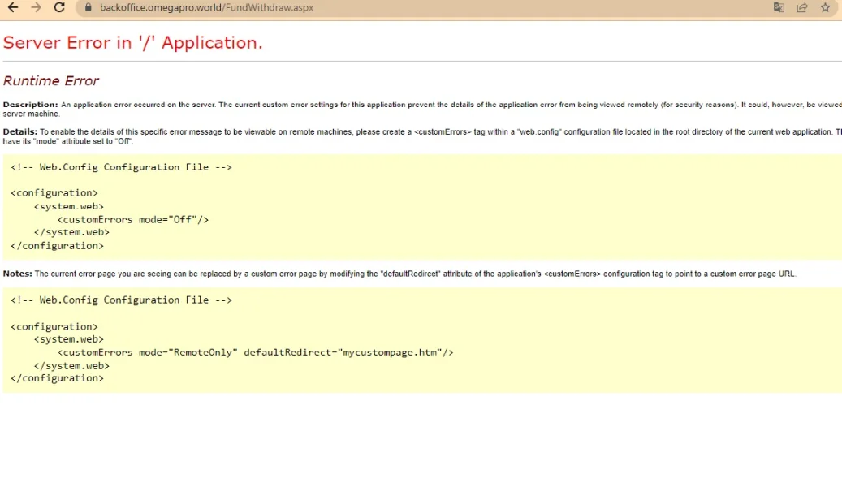The width and height of the screenshot is (842, 487).
Task: Click the bold 'Description:' label
Action: click(30, 105)
